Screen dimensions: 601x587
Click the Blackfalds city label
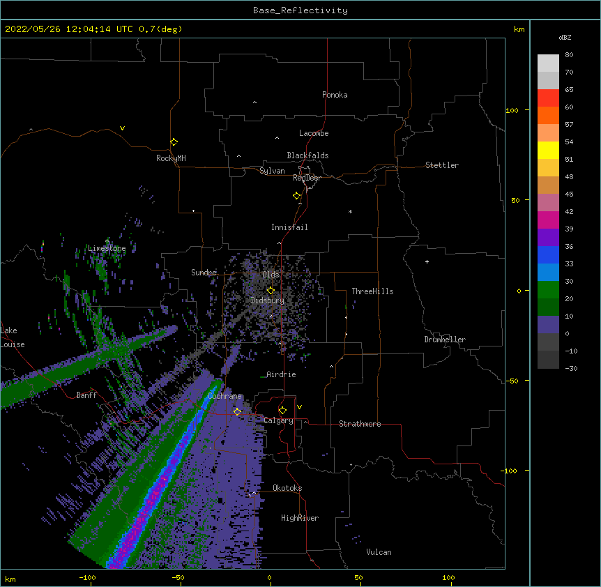click(x=307, y=155)
